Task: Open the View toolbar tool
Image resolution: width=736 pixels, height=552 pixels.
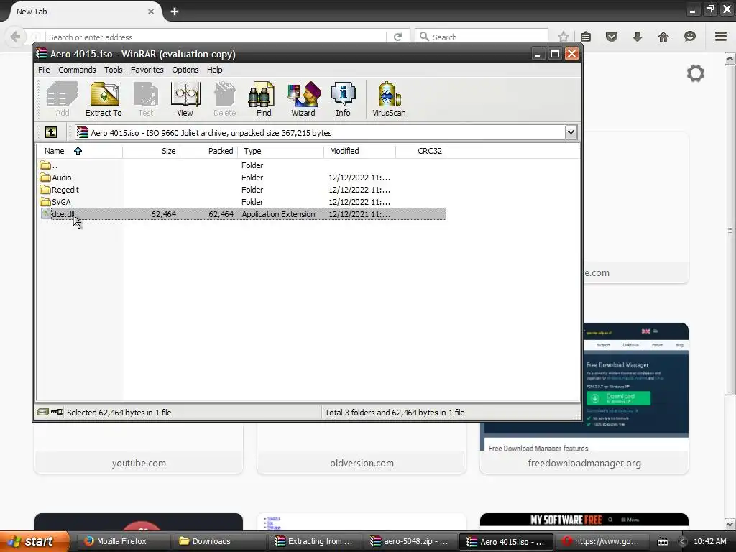Action: [185, 99]
